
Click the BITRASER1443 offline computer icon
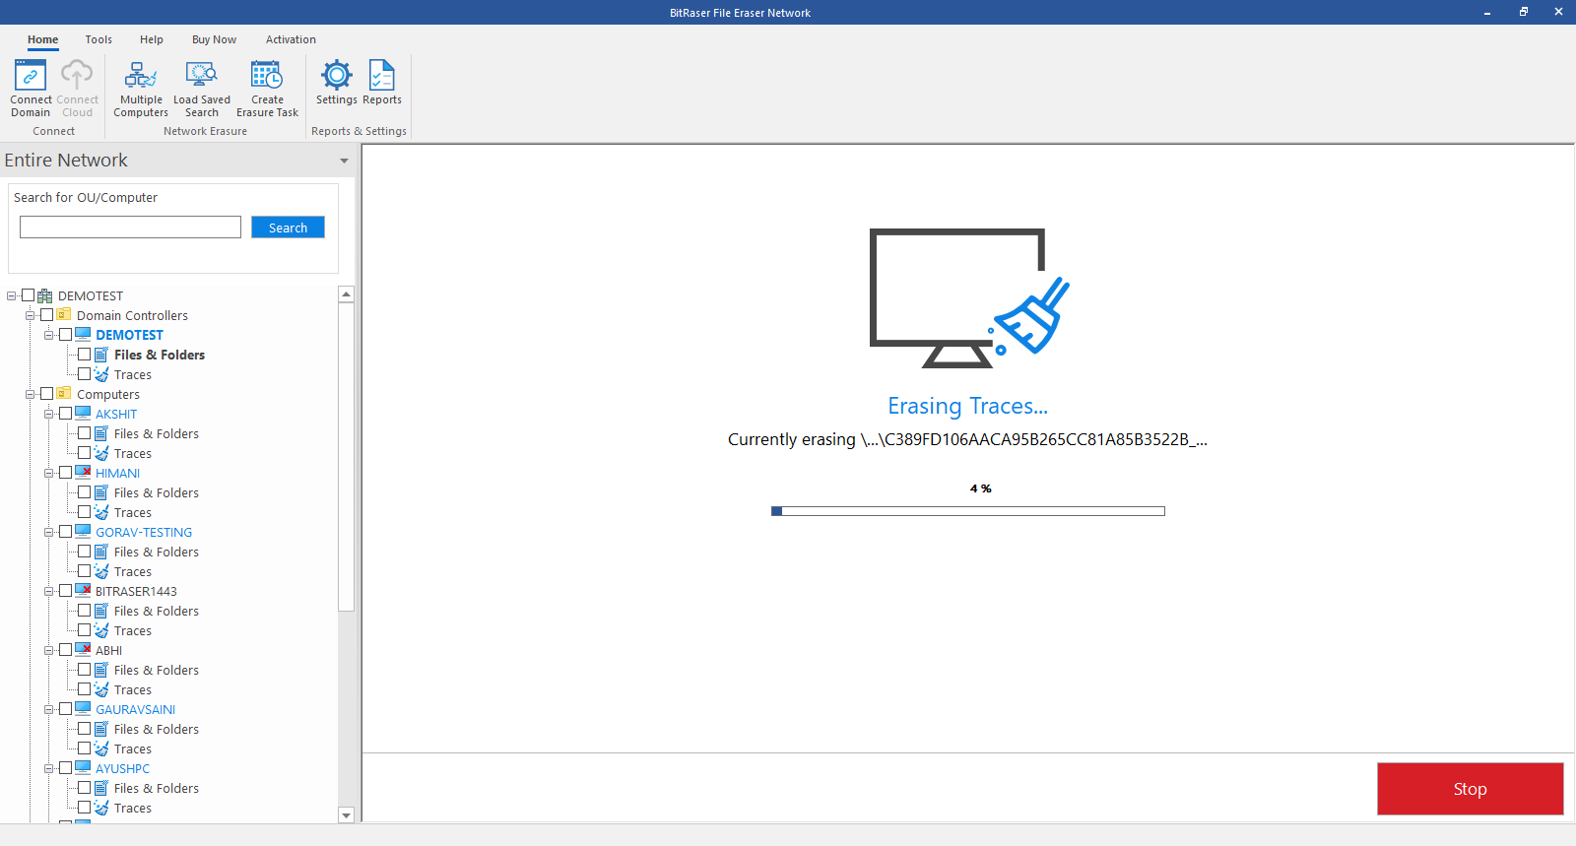tap(83, 591)
